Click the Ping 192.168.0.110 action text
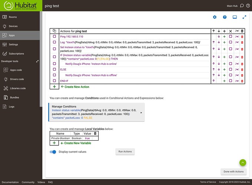This screenshot has height=185, width=252. click(x=72, y=37)
